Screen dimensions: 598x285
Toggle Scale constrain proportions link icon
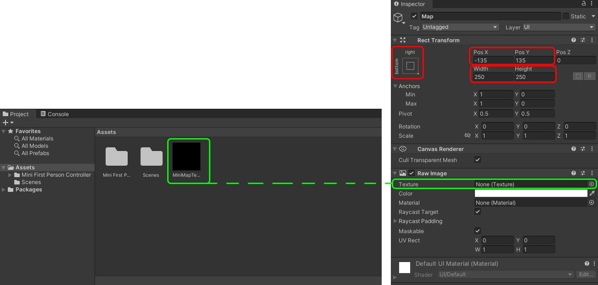click(468, 136)
